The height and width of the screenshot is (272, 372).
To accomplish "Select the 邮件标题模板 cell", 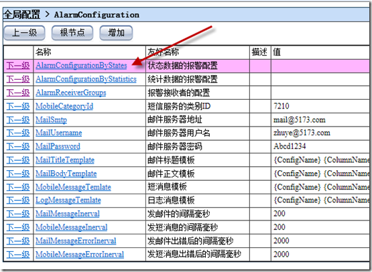I will point(197,160).
